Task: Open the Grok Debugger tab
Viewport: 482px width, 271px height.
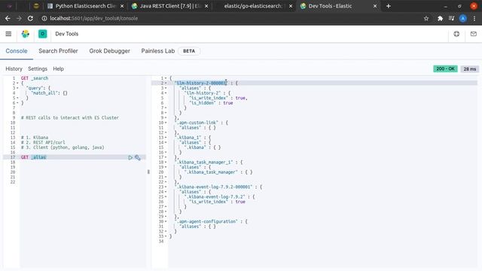Action: tap(109, 51)
